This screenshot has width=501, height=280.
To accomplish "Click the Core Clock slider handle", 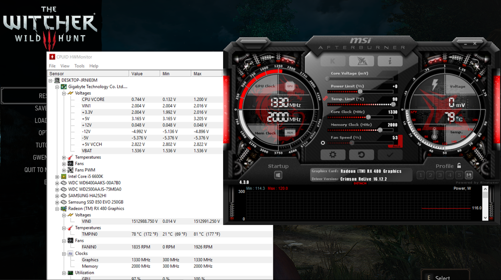I will pos(368,117).
